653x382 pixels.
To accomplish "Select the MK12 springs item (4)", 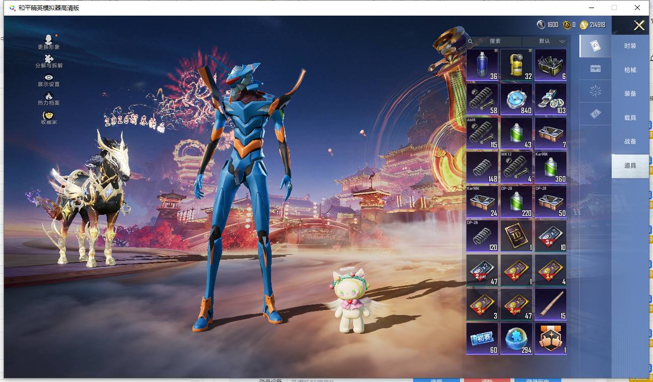I will 516,168.
